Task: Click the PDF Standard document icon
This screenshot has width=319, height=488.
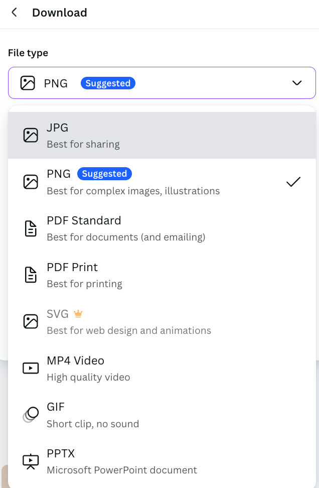Action: [31, 228]
